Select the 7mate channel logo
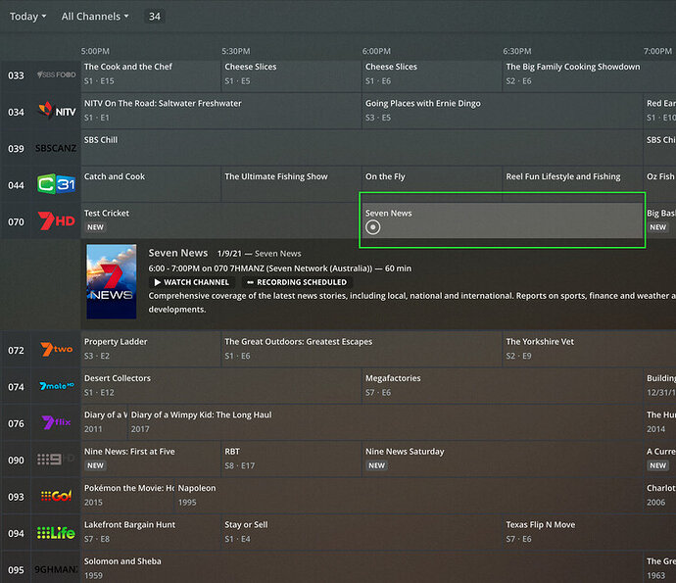The height and width of the screenshot is (583, 676). click(x=57, y=386)
